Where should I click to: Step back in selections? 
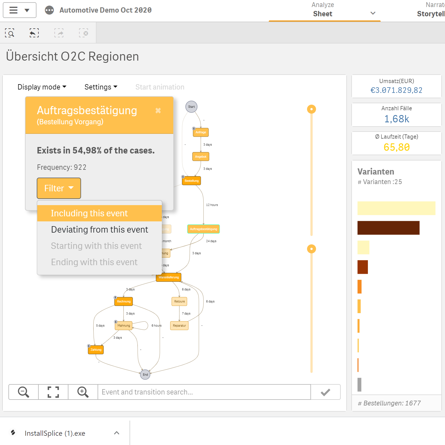(34, 33)
